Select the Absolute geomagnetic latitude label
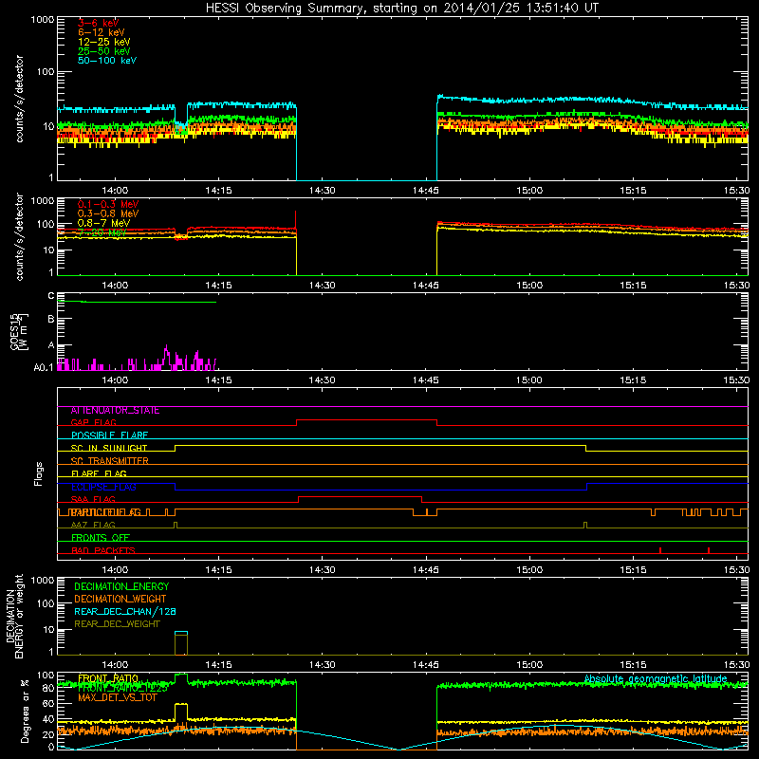759x759 pixels. point(656,679)
